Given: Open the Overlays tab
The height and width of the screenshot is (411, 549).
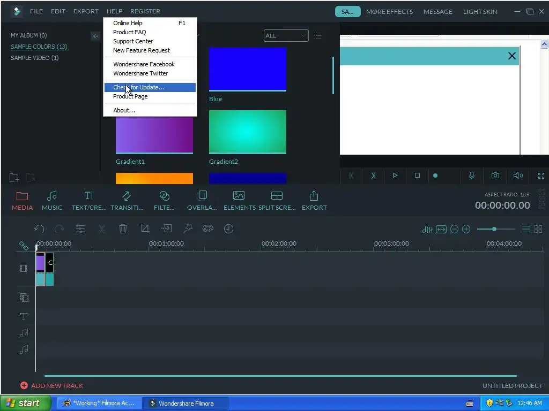Looking at the screenshot, I should (202, 201).
